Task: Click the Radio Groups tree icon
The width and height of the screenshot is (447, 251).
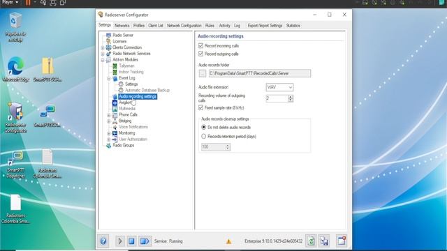Action: pyautogui.click(x=108, y=146)
